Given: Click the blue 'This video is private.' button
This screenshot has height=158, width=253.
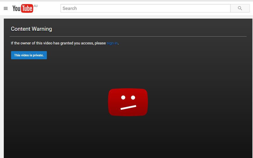Looking at the screenshot, I should [x=29, y=55].
